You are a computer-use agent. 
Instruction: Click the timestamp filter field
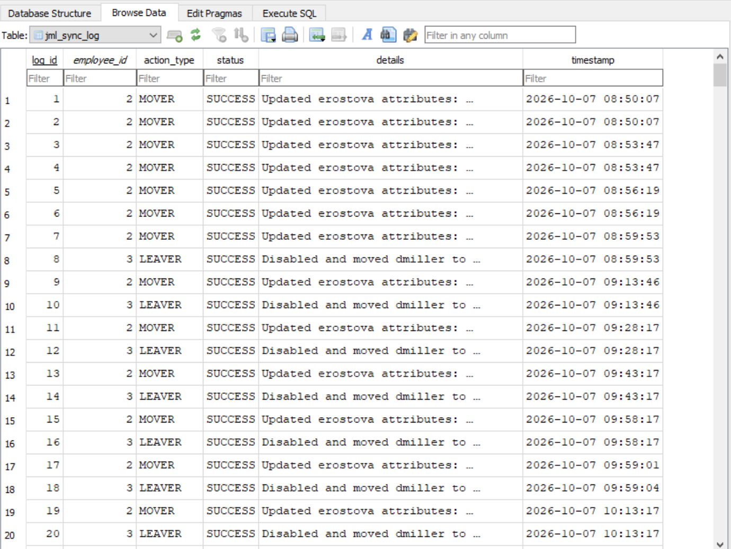(593, 78)
